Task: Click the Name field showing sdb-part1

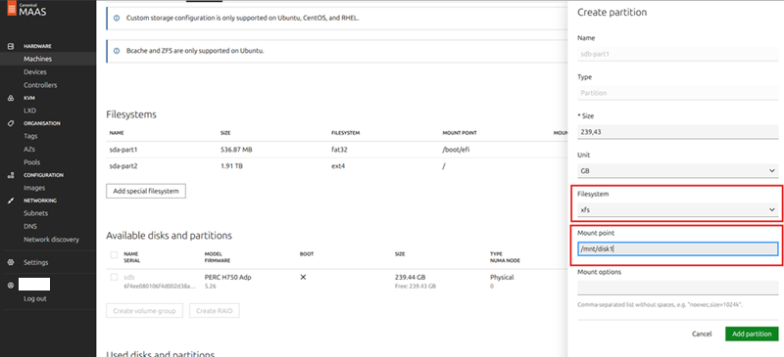Action: 677,54
